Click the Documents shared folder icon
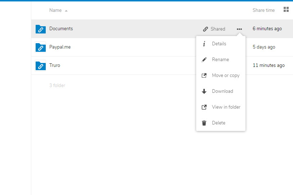Screen dimensions: 293x195 point(41,29)
